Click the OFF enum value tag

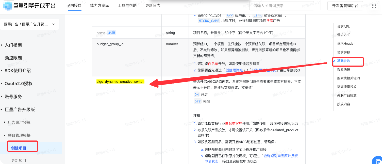pyautogui.click(x=197, y=102)
